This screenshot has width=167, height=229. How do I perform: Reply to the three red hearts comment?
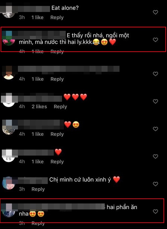(60, 107)
